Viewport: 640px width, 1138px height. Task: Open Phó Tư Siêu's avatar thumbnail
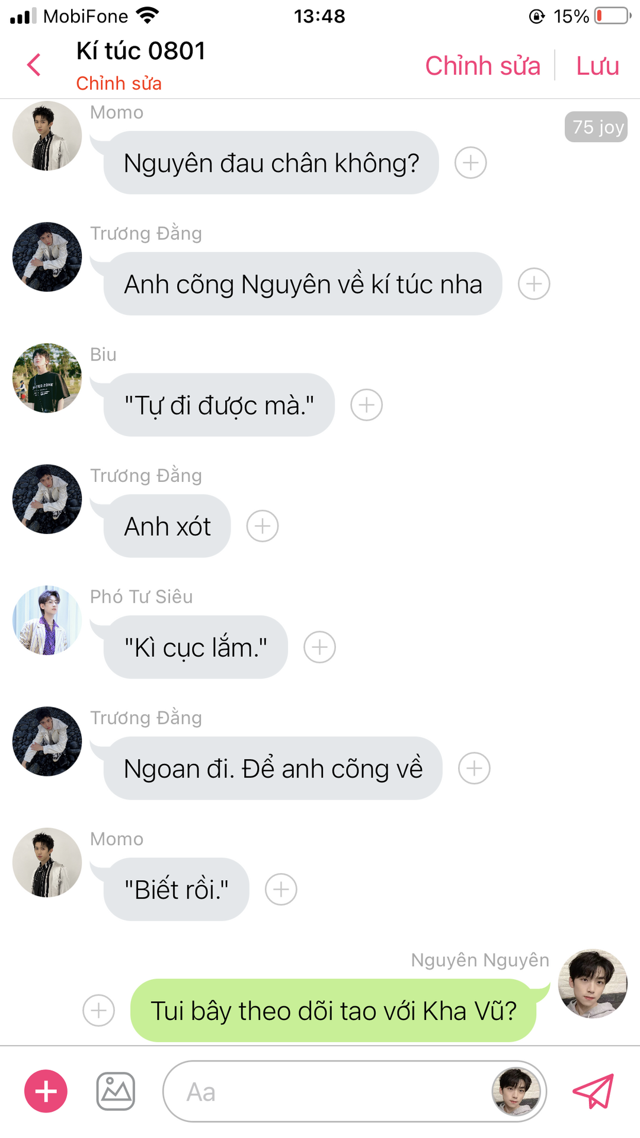coord(47,620)
